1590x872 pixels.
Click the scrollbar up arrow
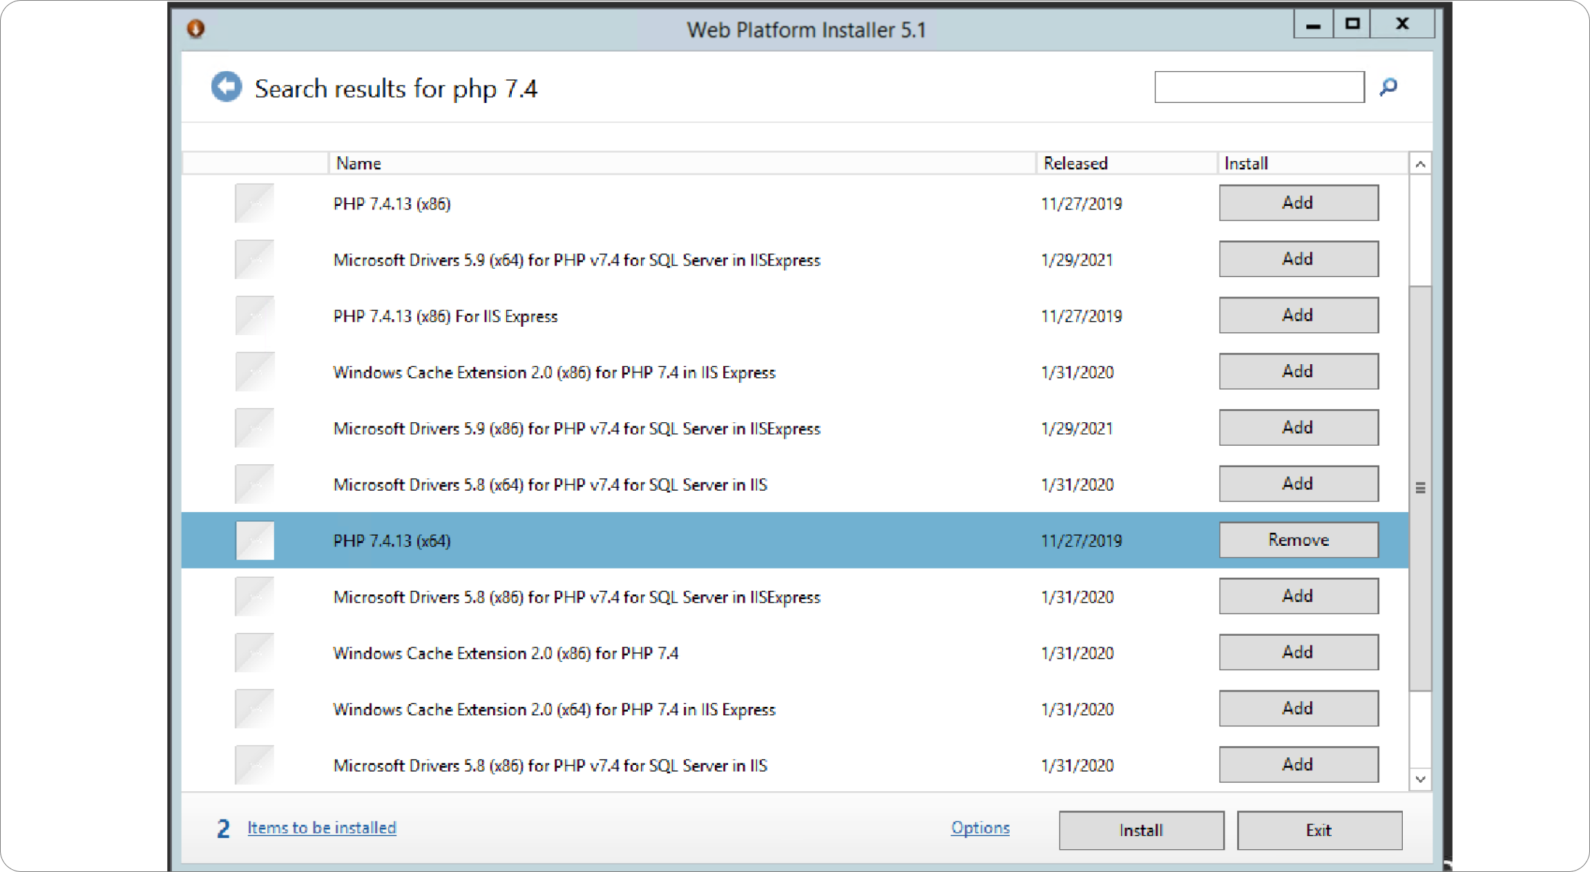[1420, 164]
